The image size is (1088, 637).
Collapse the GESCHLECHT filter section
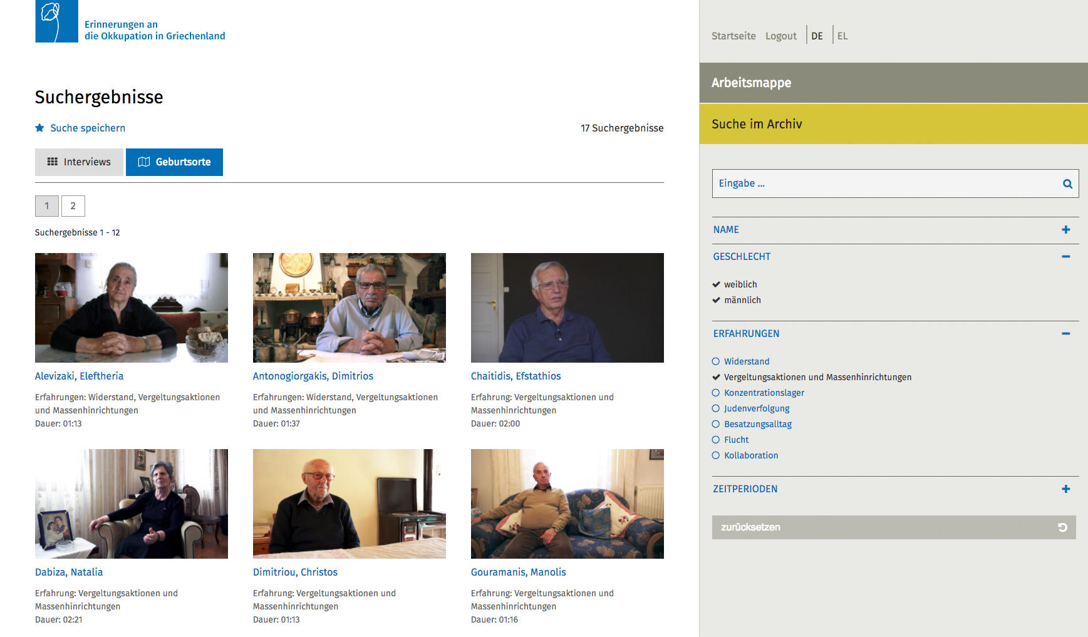pyautogui.click(x=1065, y=257)
